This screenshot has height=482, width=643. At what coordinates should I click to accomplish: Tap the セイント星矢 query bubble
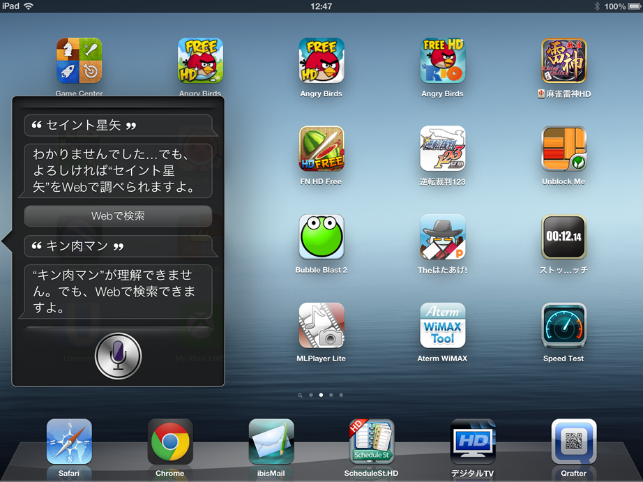pyautogui.click(x=120, y=125)
